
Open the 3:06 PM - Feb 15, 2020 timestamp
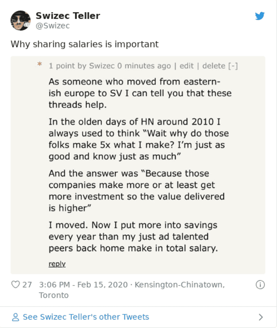coord(84,285)
